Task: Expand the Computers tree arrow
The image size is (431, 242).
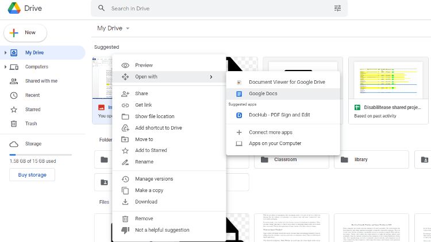Action: [x=5, y=67]
